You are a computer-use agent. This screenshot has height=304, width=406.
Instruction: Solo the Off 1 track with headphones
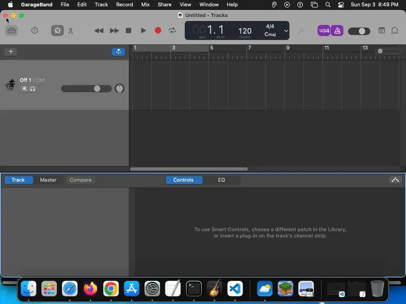(33, 89)
